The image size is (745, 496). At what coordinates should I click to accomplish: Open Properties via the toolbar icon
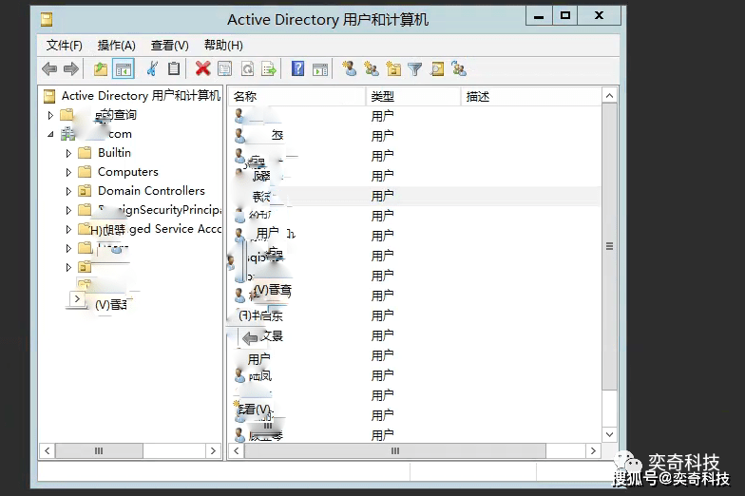[224, 68]
